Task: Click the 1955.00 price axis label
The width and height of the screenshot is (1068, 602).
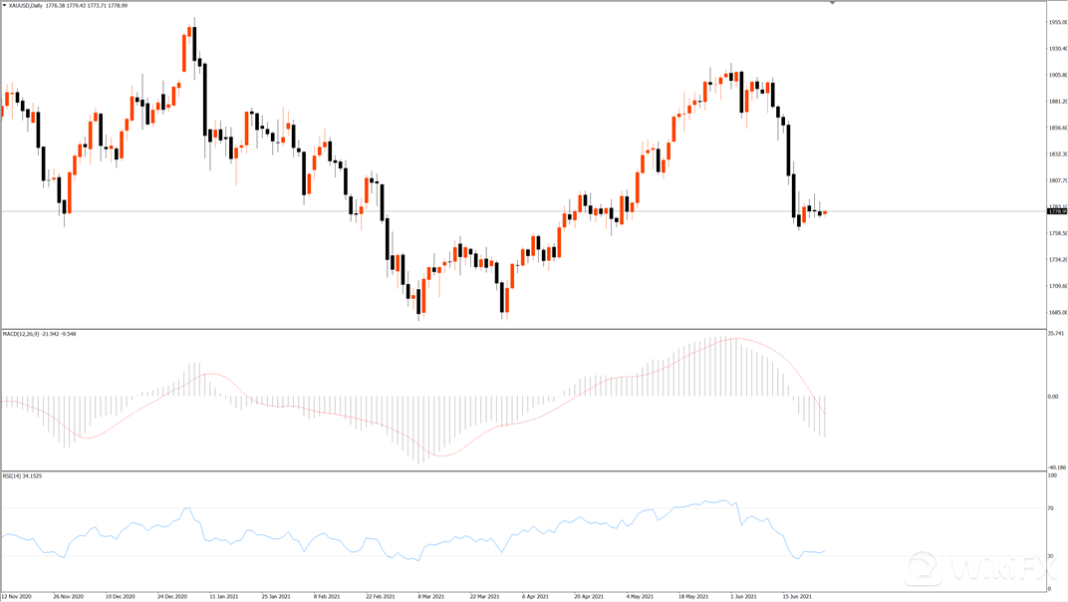Action: coord(1056,22)
